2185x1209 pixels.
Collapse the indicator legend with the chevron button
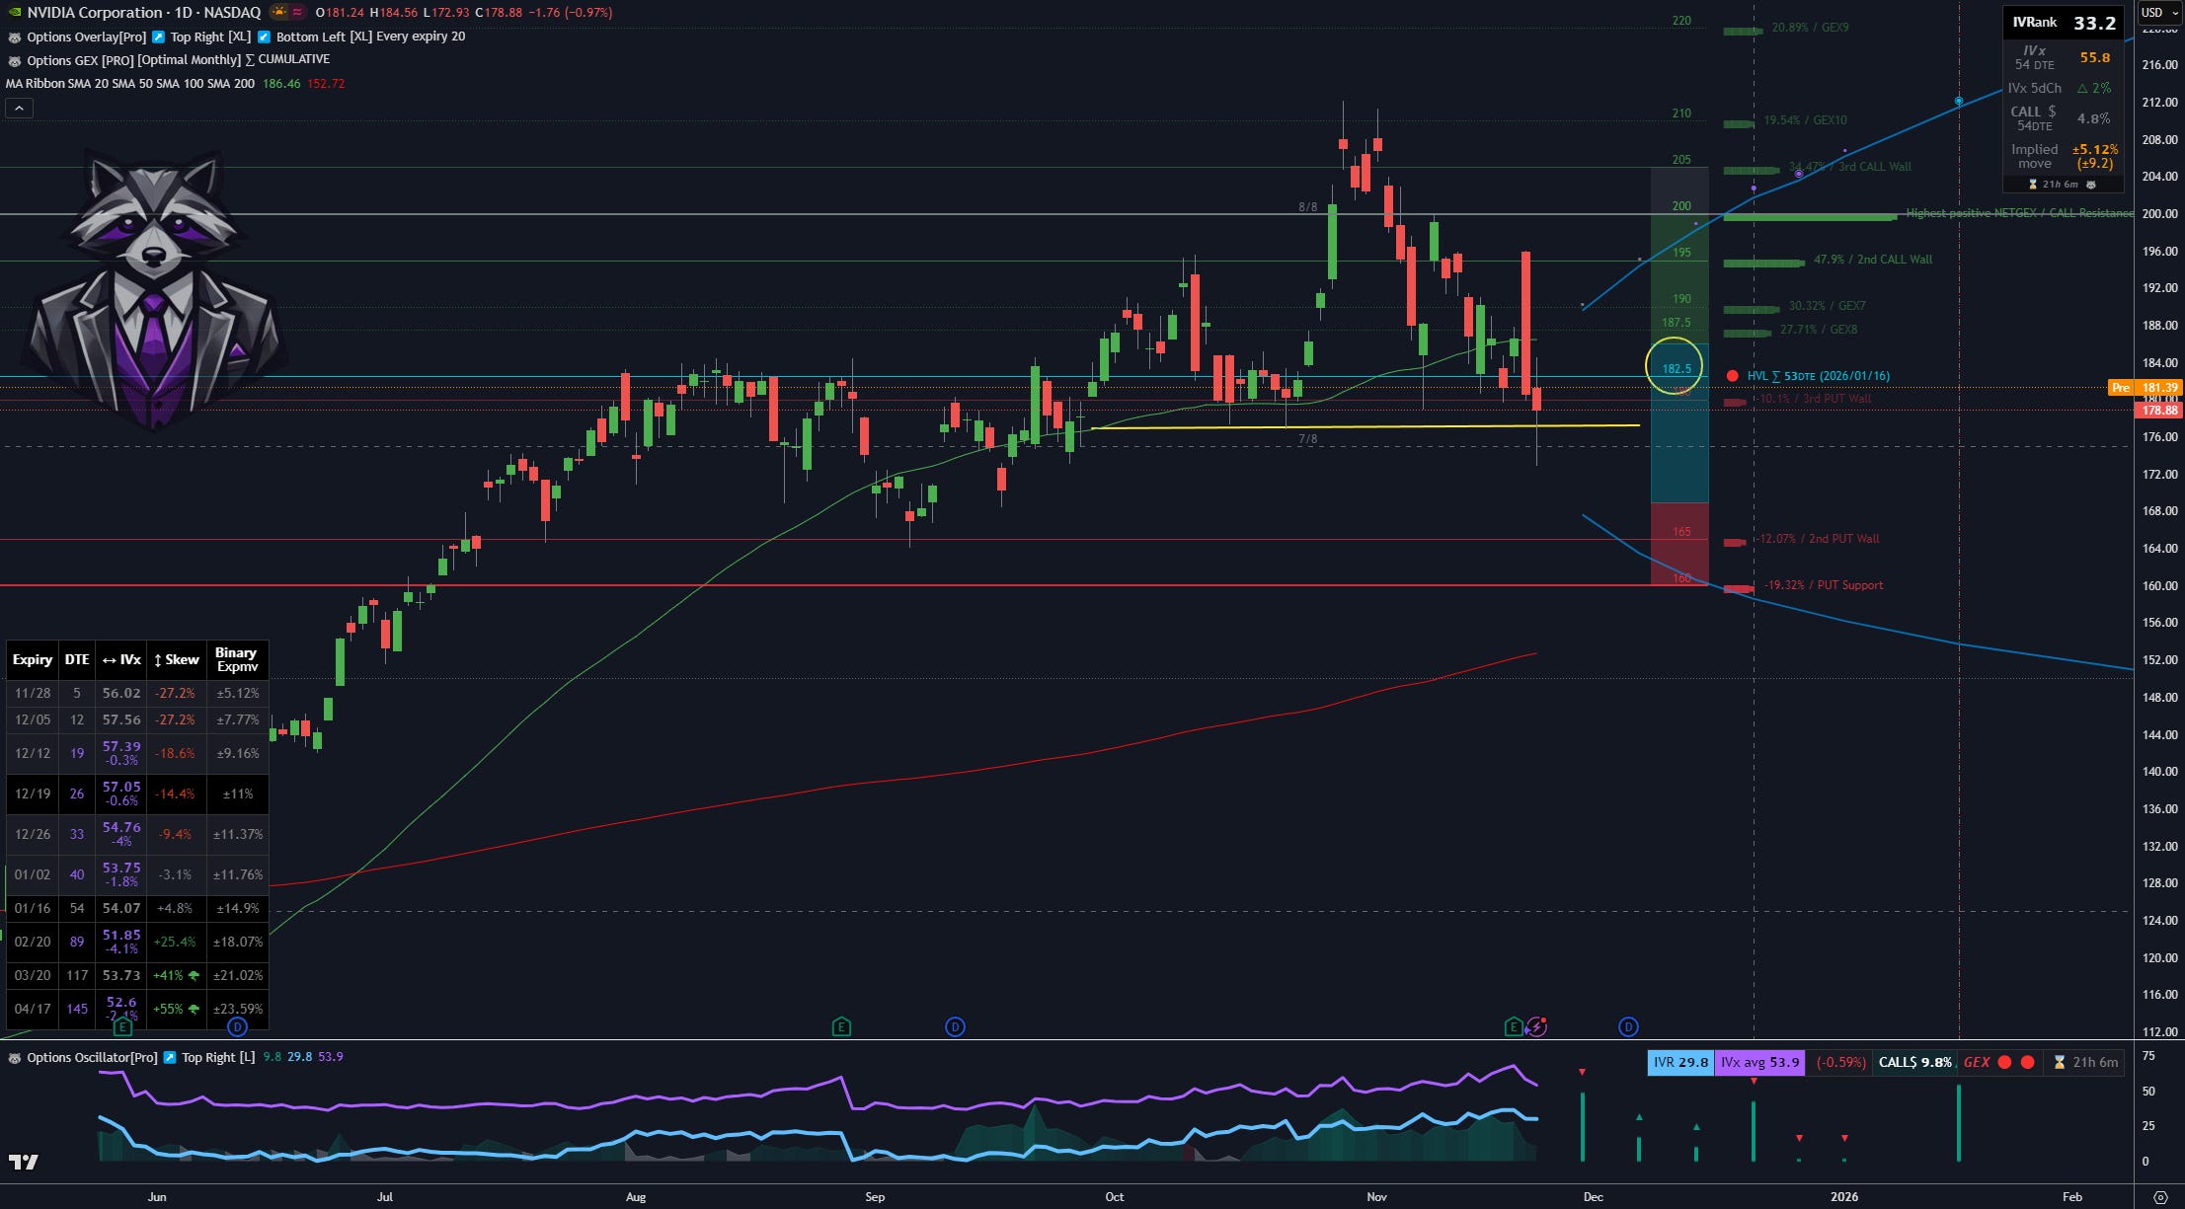[19, 109]
